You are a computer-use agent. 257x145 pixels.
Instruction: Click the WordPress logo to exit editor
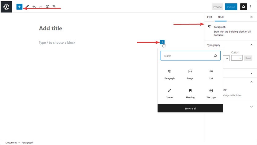point(6,7)
